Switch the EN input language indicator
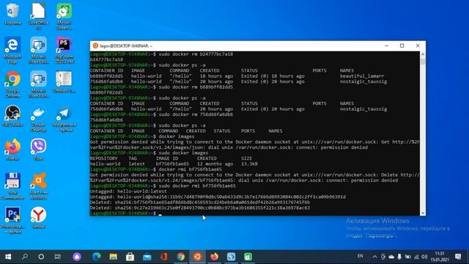The height and width of the screenshot is (264, 469). tap(360, 256)
